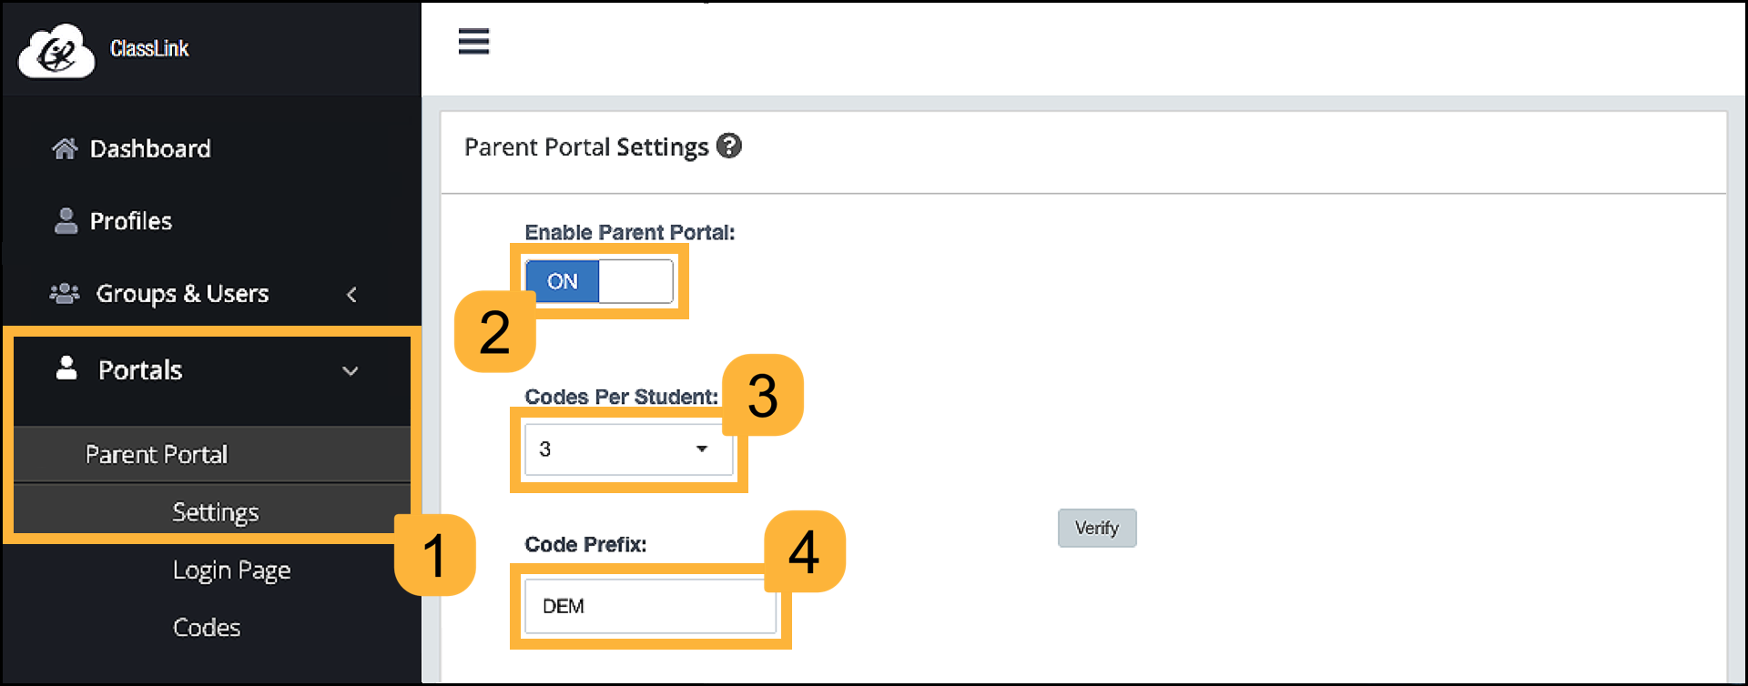Click the ClassLink cloud logo
This screenshot has width=1748, height=686.
click(56, 50)
